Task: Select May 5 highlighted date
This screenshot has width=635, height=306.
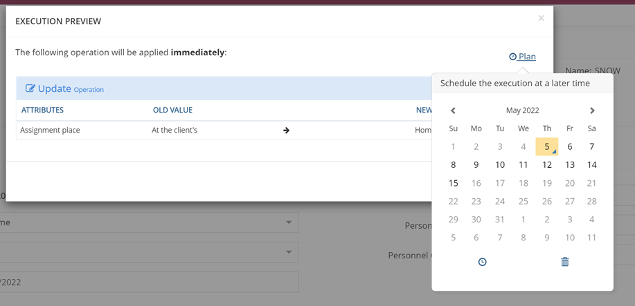Action: coord(546,146)
